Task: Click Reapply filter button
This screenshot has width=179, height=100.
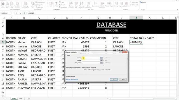Action: (x=62, y=5)
